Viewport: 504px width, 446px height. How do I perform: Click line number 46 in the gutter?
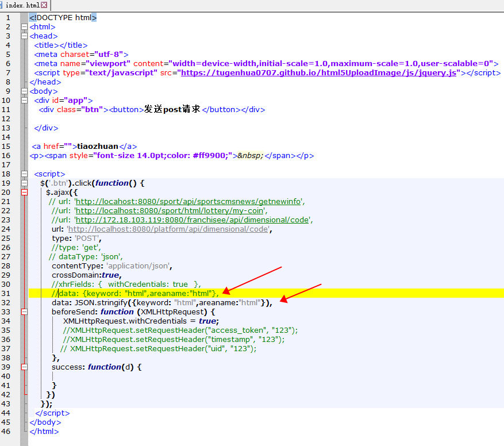tap(6, 432)
